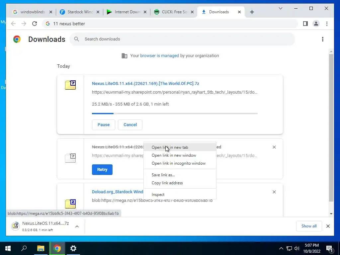Viewport: 340px width, 255px height.
Task: Choose Inspect from context menu
Action: point(180,195)
